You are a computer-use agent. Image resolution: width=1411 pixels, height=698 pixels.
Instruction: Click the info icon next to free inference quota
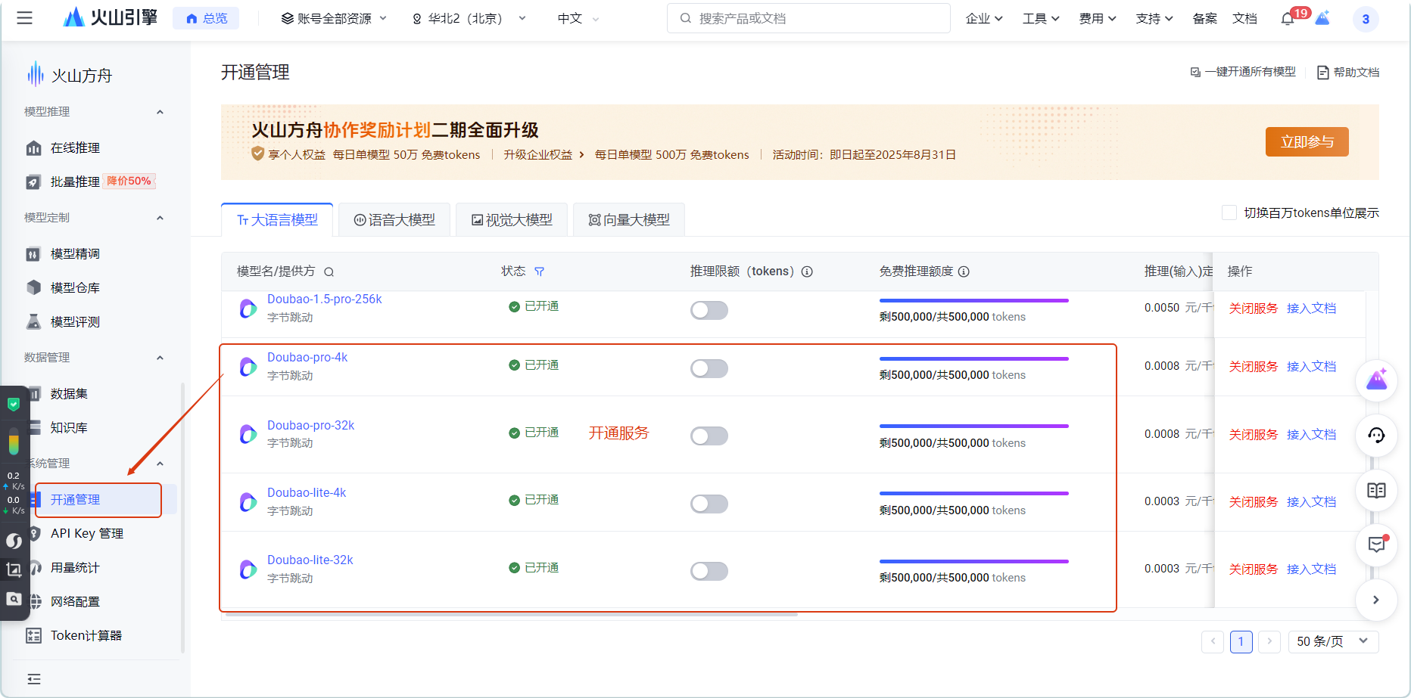[x=964, y=271]
